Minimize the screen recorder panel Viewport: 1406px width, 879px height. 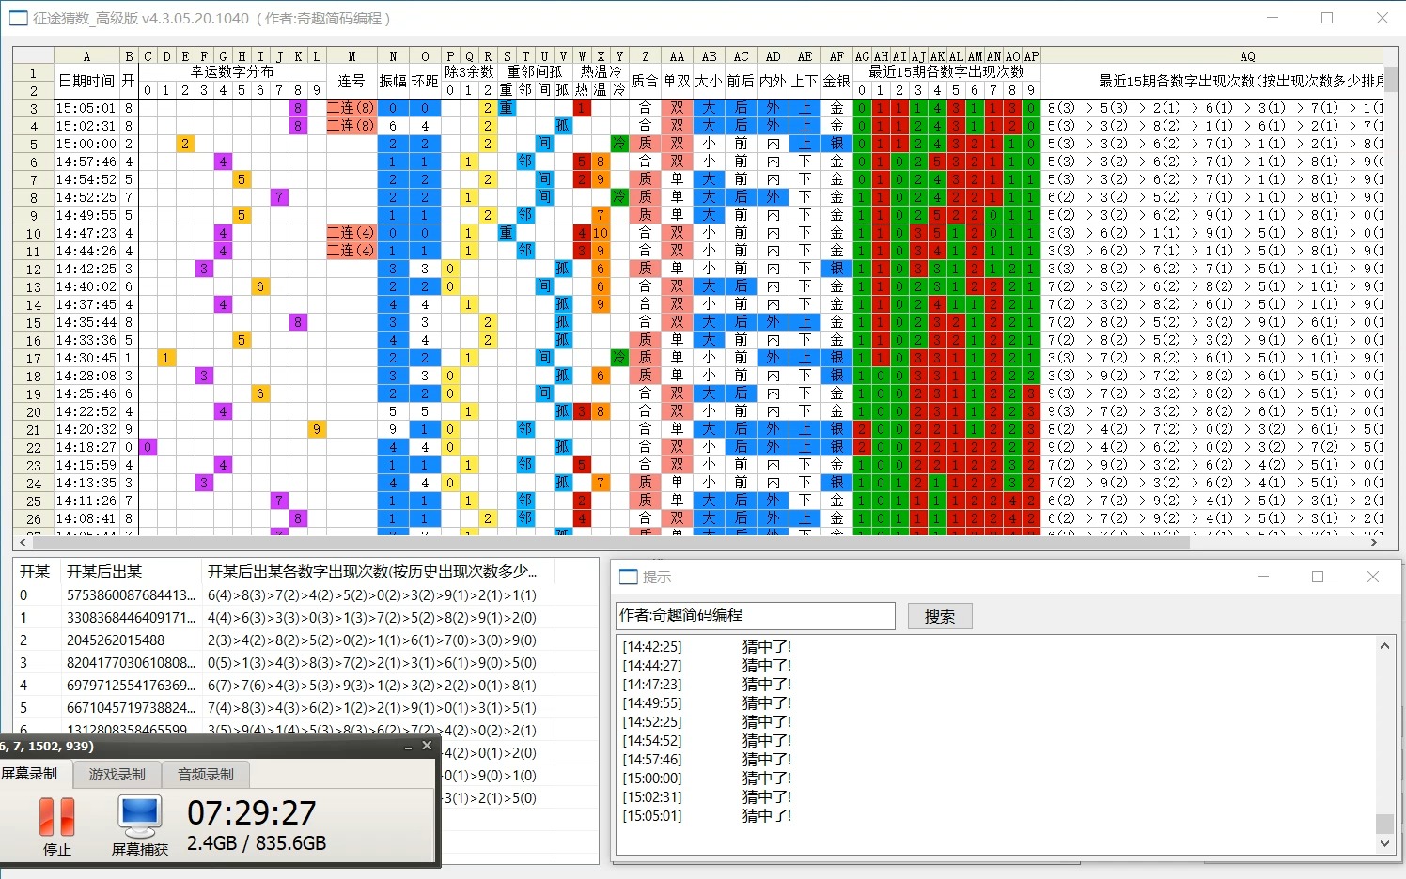[408, 747]
